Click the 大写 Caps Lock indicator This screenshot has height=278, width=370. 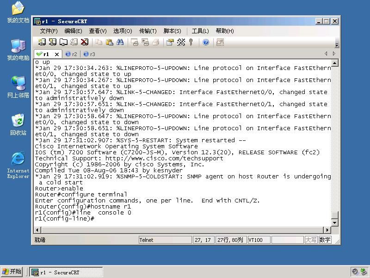pos(311,240)
